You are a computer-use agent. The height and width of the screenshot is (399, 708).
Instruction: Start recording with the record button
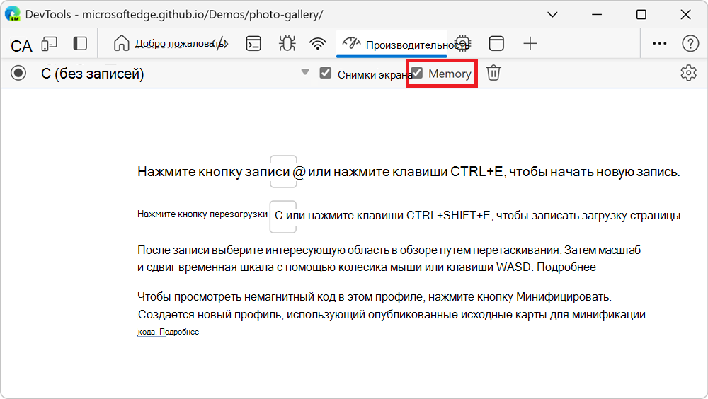pyautogui.click(x=18, y=73)
